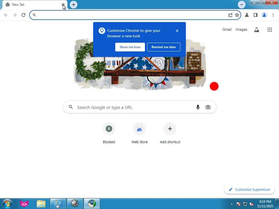This screenshot has height=209, width=279.
Task: Select the New Tab tab title
Action: (x=18, y=5)
